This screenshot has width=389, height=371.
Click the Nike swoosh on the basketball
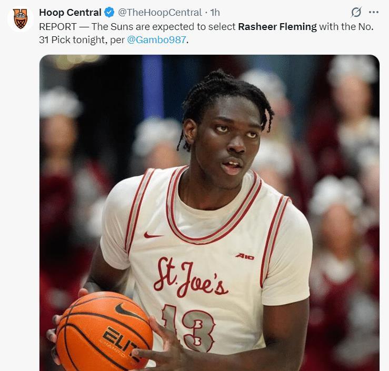[x=128, y=311]
